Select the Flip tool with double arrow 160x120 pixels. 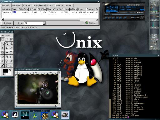(7, 52)
